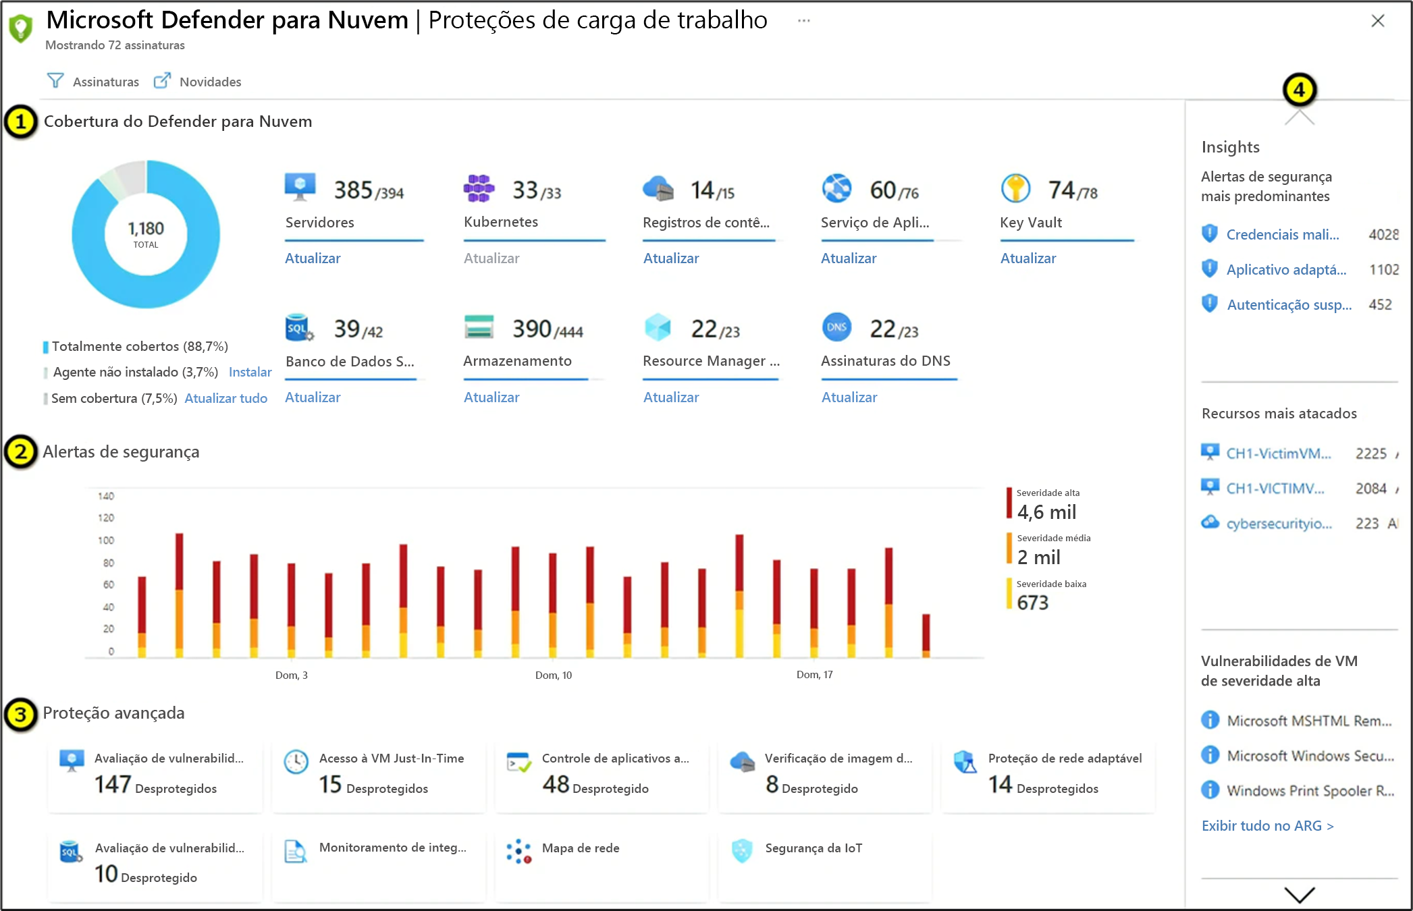Image resolution: width=1413 pixels, height=911 pixels.
Task: Click the DNS subscriptions icon
Action: coord(837,327)
